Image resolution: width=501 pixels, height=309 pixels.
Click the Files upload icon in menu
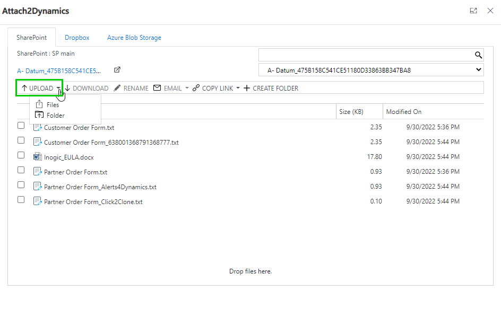(39, 104)
